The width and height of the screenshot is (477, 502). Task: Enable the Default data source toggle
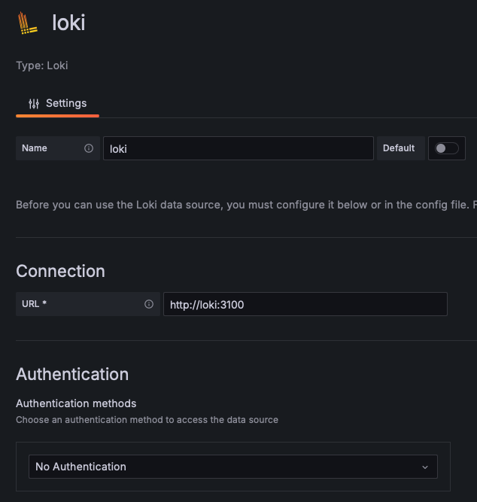coord(447,148)
